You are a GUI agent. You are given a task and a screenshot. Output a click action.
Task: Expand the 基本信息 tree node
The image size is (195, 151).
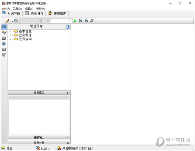coord(10,32)
